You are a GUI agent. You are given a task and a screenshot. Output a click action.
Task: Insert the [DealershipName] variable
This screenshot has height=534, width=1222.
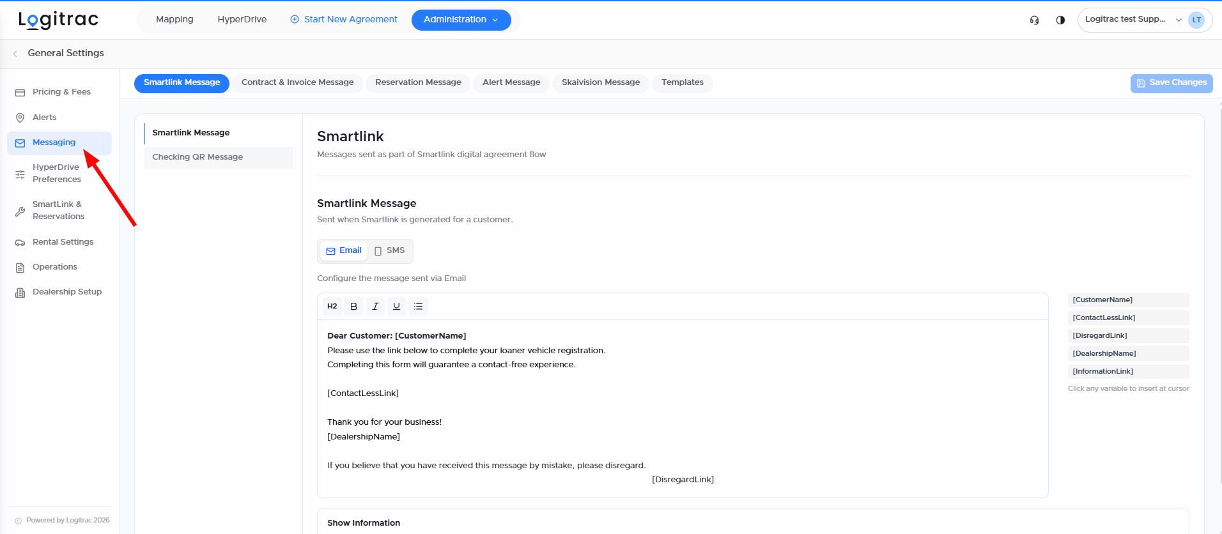pos(1128,354)
